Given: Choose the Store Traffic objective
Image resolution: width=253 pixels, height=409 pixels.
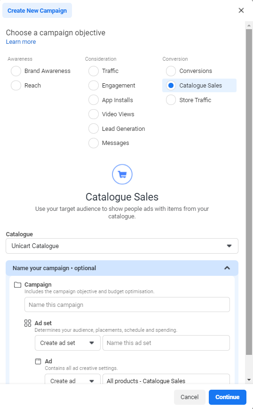Looking at the screenshot, I should point(171,100).
